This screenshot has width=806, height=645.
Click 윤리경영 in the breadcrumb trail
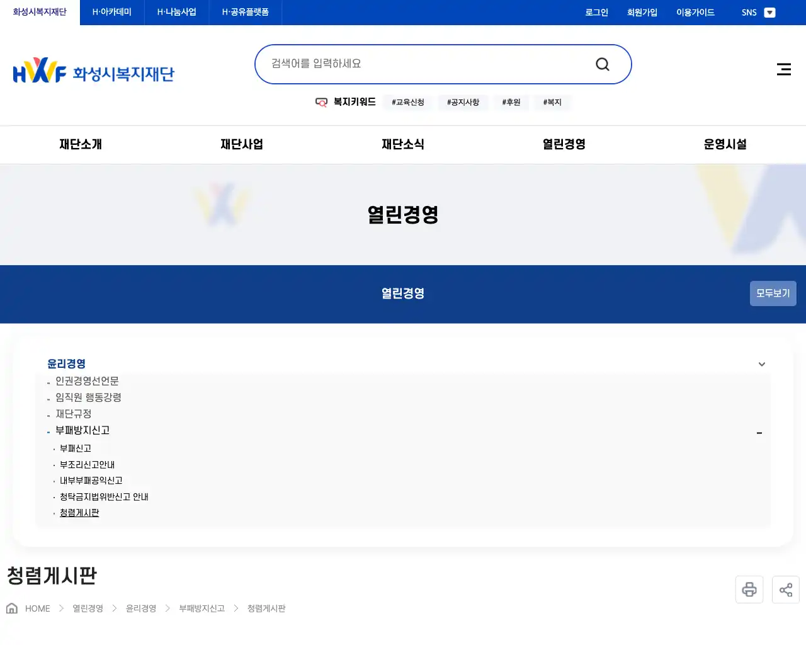(x=140, y=608)
